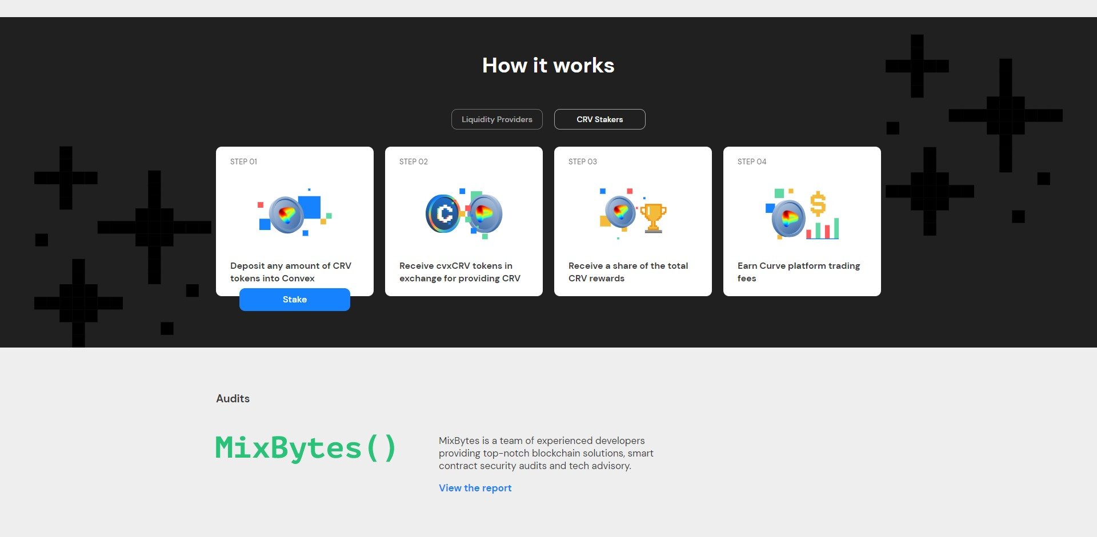
Task: Click the "How it works" heading
Action: click(548, 66)
